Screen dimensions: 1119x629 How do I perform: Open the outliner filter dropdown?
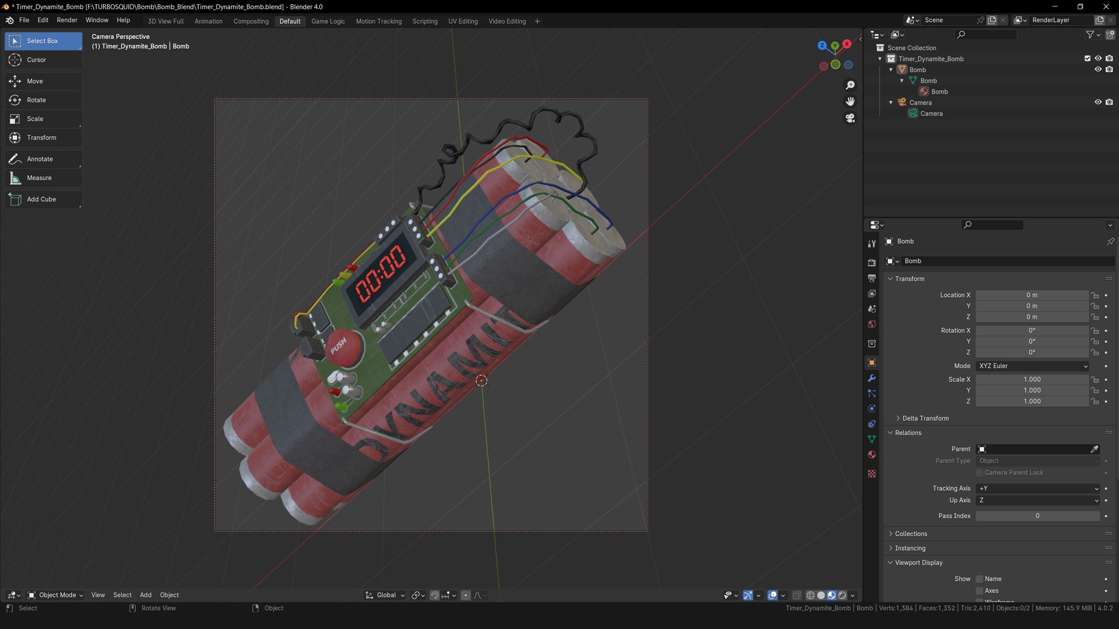[1093, 35]
